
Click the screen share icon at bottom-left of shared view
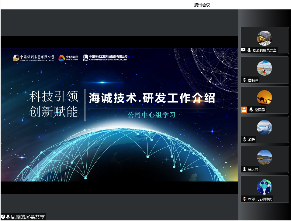(3, 217)
